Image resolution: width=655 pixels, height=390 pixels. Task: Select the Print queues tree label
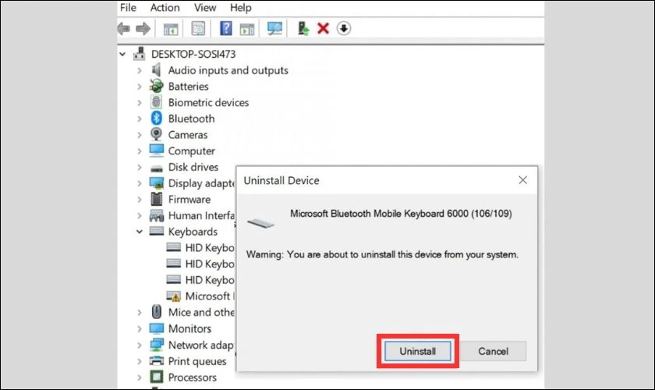197,361
